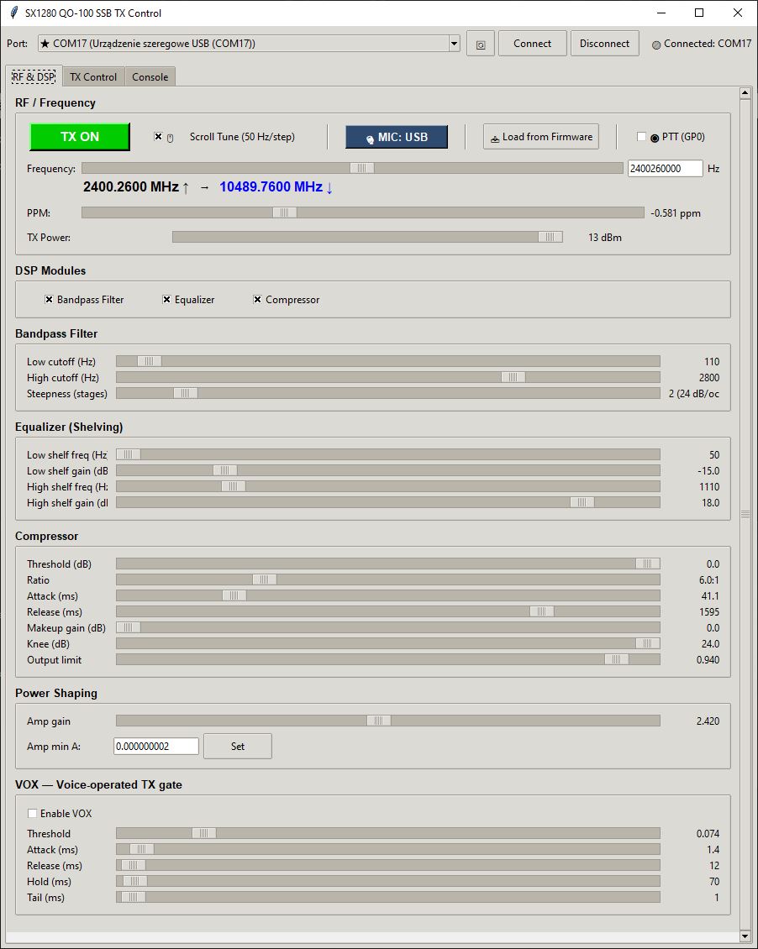
Task: Click the High shelf freq slider handle
Action: (234, 486)
